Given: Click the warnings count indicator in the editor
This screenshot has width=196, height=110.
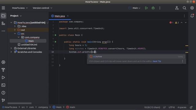Looking at the screenshot, I should click(177, 23).
